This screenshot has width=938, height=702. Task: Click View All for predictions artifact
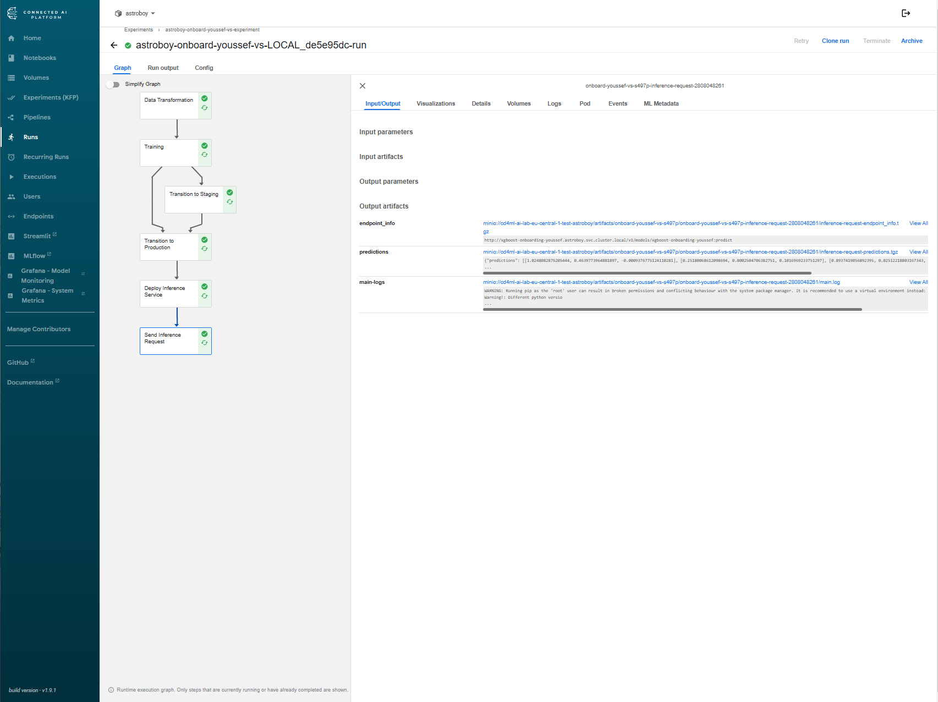(x=918, y=252)
